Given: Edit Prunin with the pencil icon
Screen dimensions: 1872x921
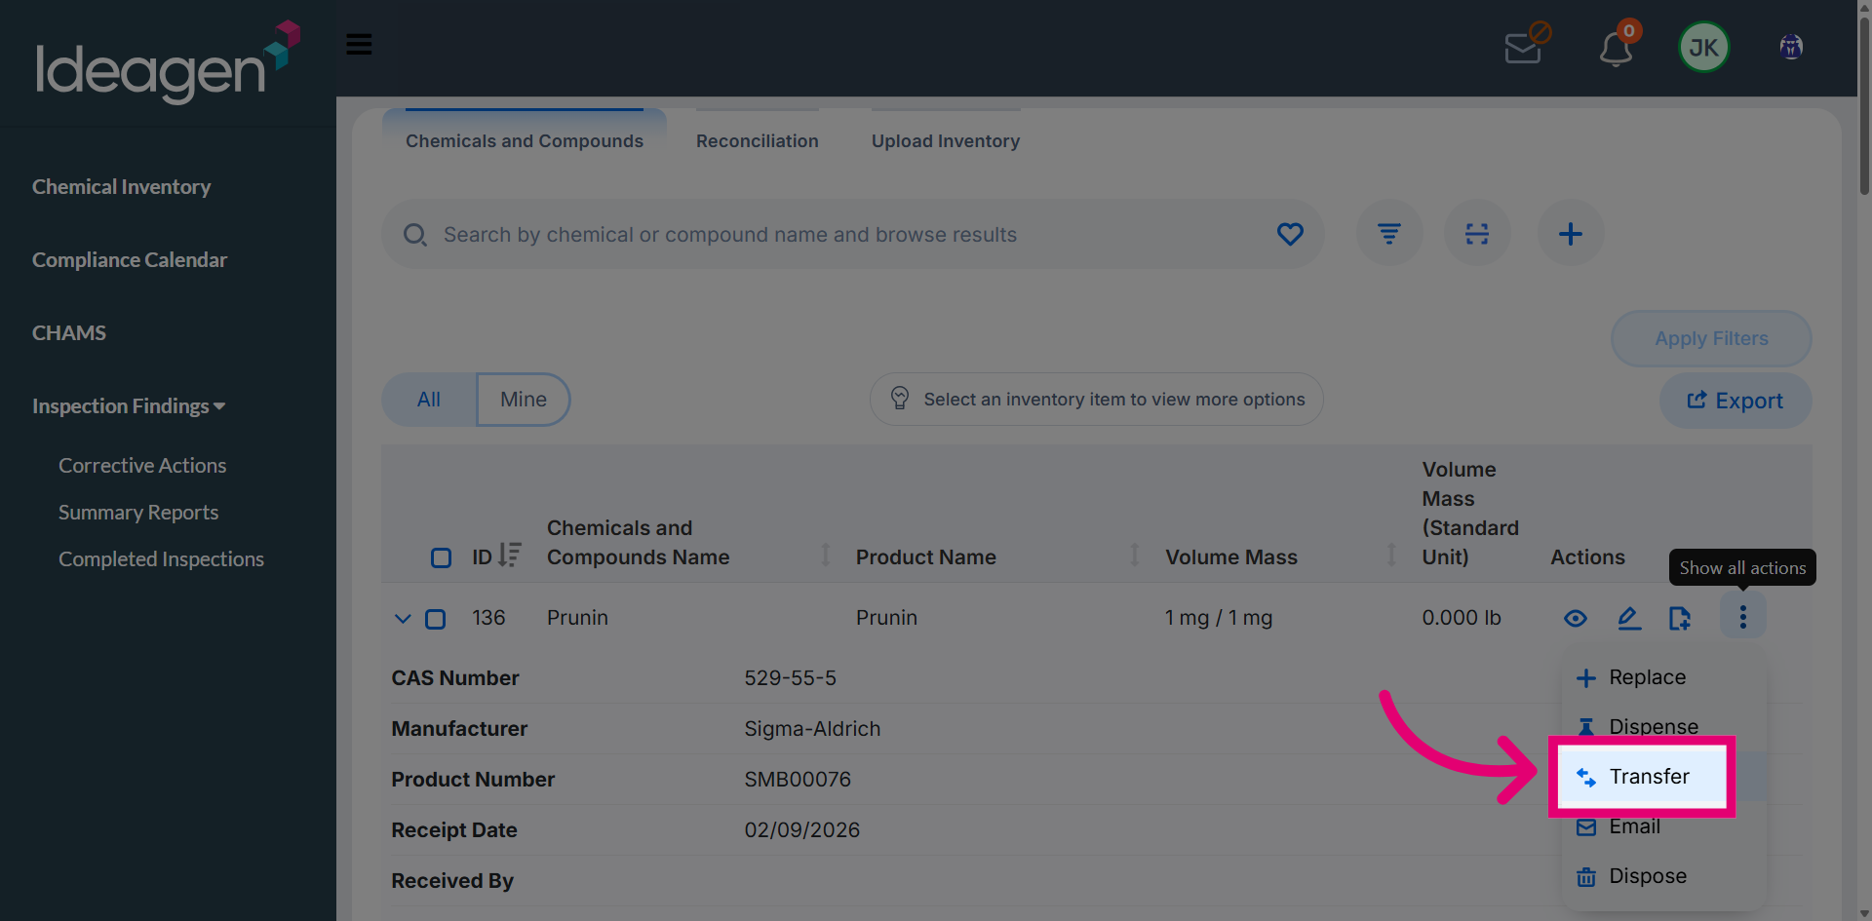Looking at the screenshot, I should 1628,618.
